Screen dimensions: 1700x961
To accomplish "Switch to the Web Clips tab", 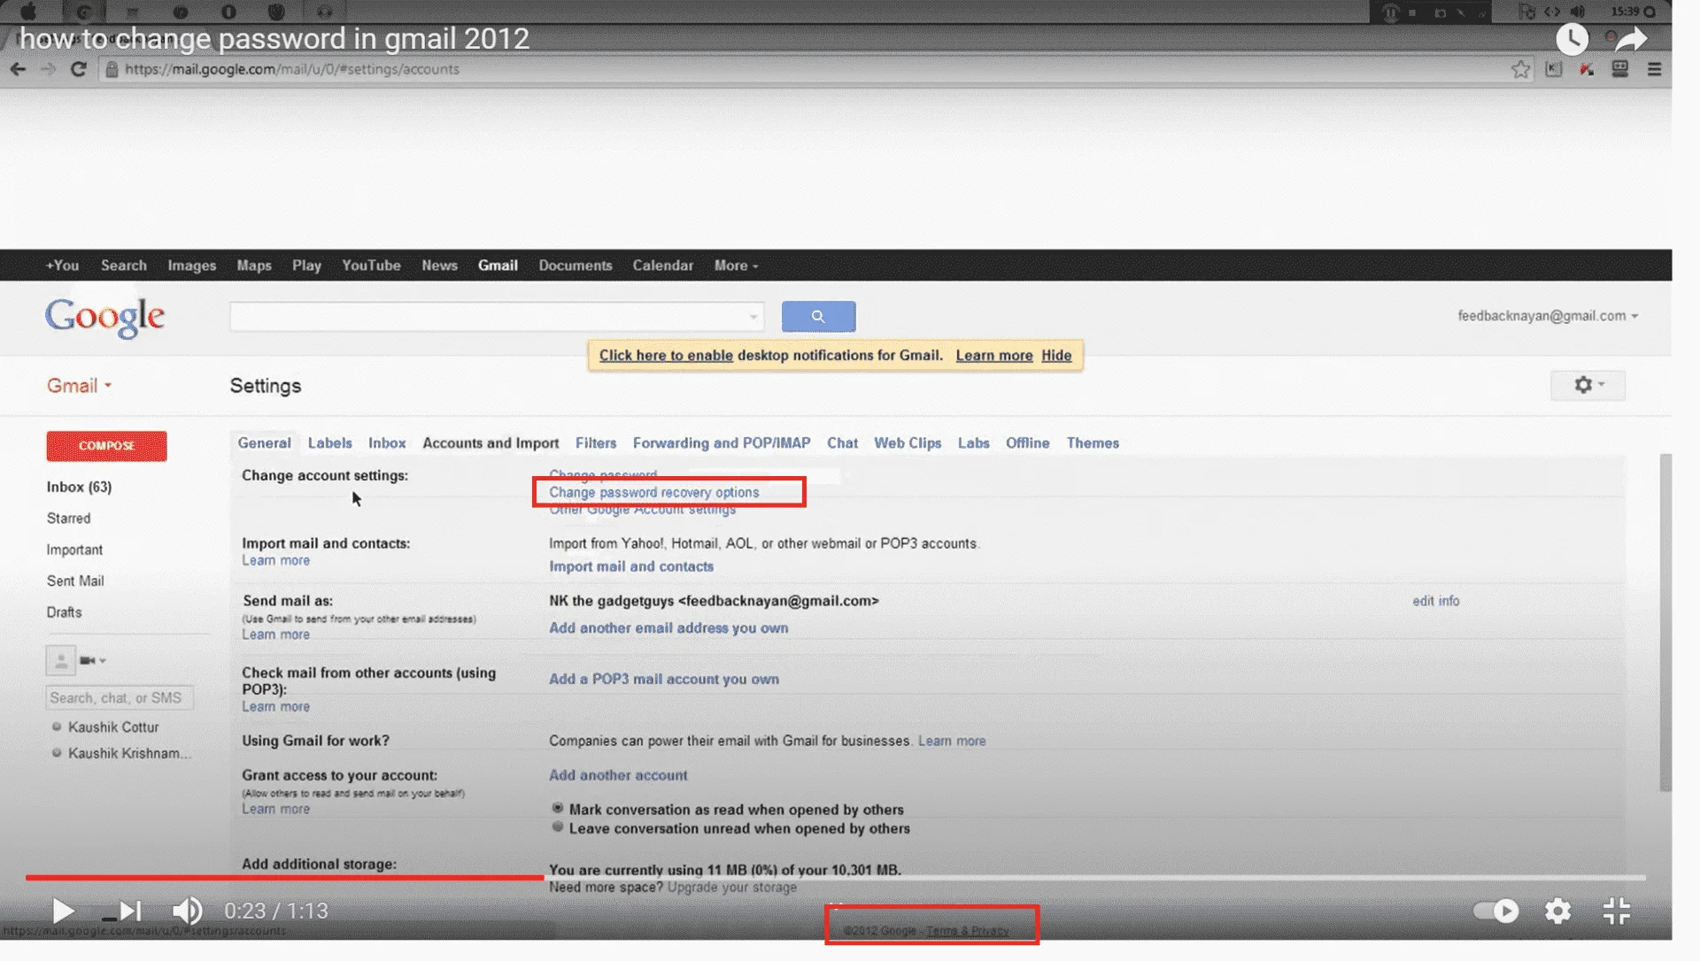I will pos(908,443).
